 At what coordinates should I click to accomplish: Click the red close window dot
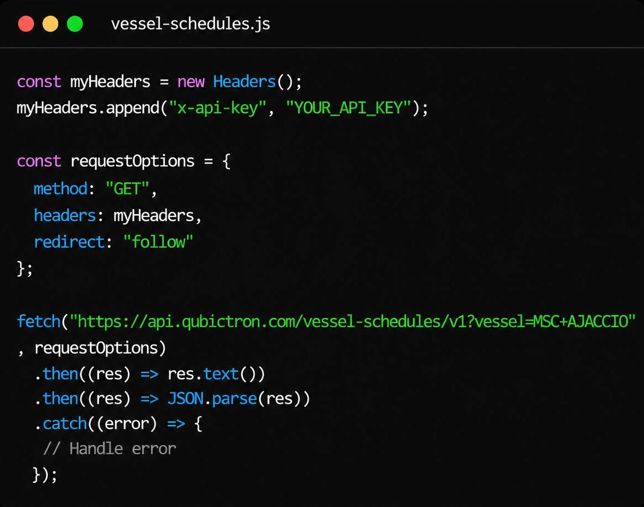(x=26, y=24)
